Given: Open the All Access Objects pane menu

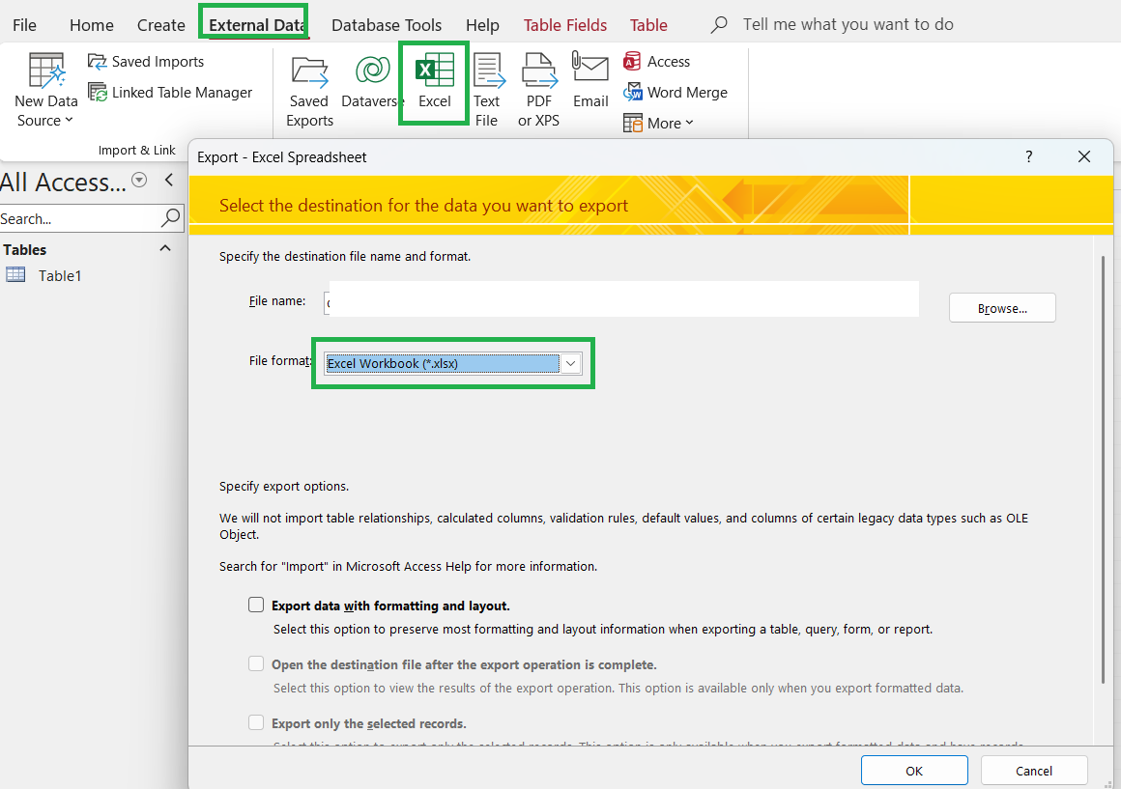Looking at the screenshot, I should pos(139,180).
